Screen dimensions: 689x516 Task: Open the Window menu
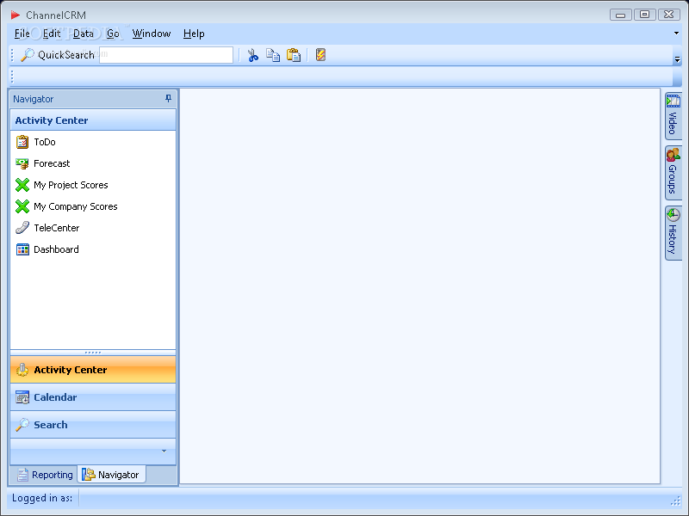coord(152,34)
